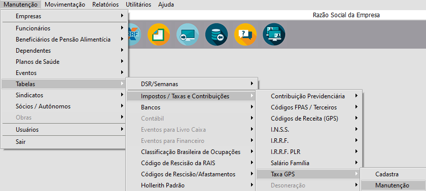Expand Beneficiários de Pensão Alimentícia submenu
This screenshot has height=191, width=426.
click(x=64, y=40)
